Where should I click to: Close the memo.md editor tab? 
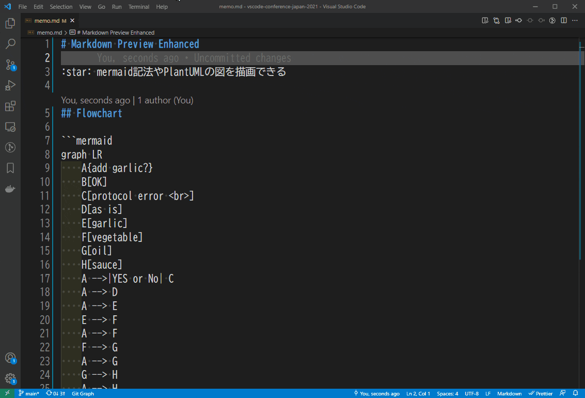72,21
